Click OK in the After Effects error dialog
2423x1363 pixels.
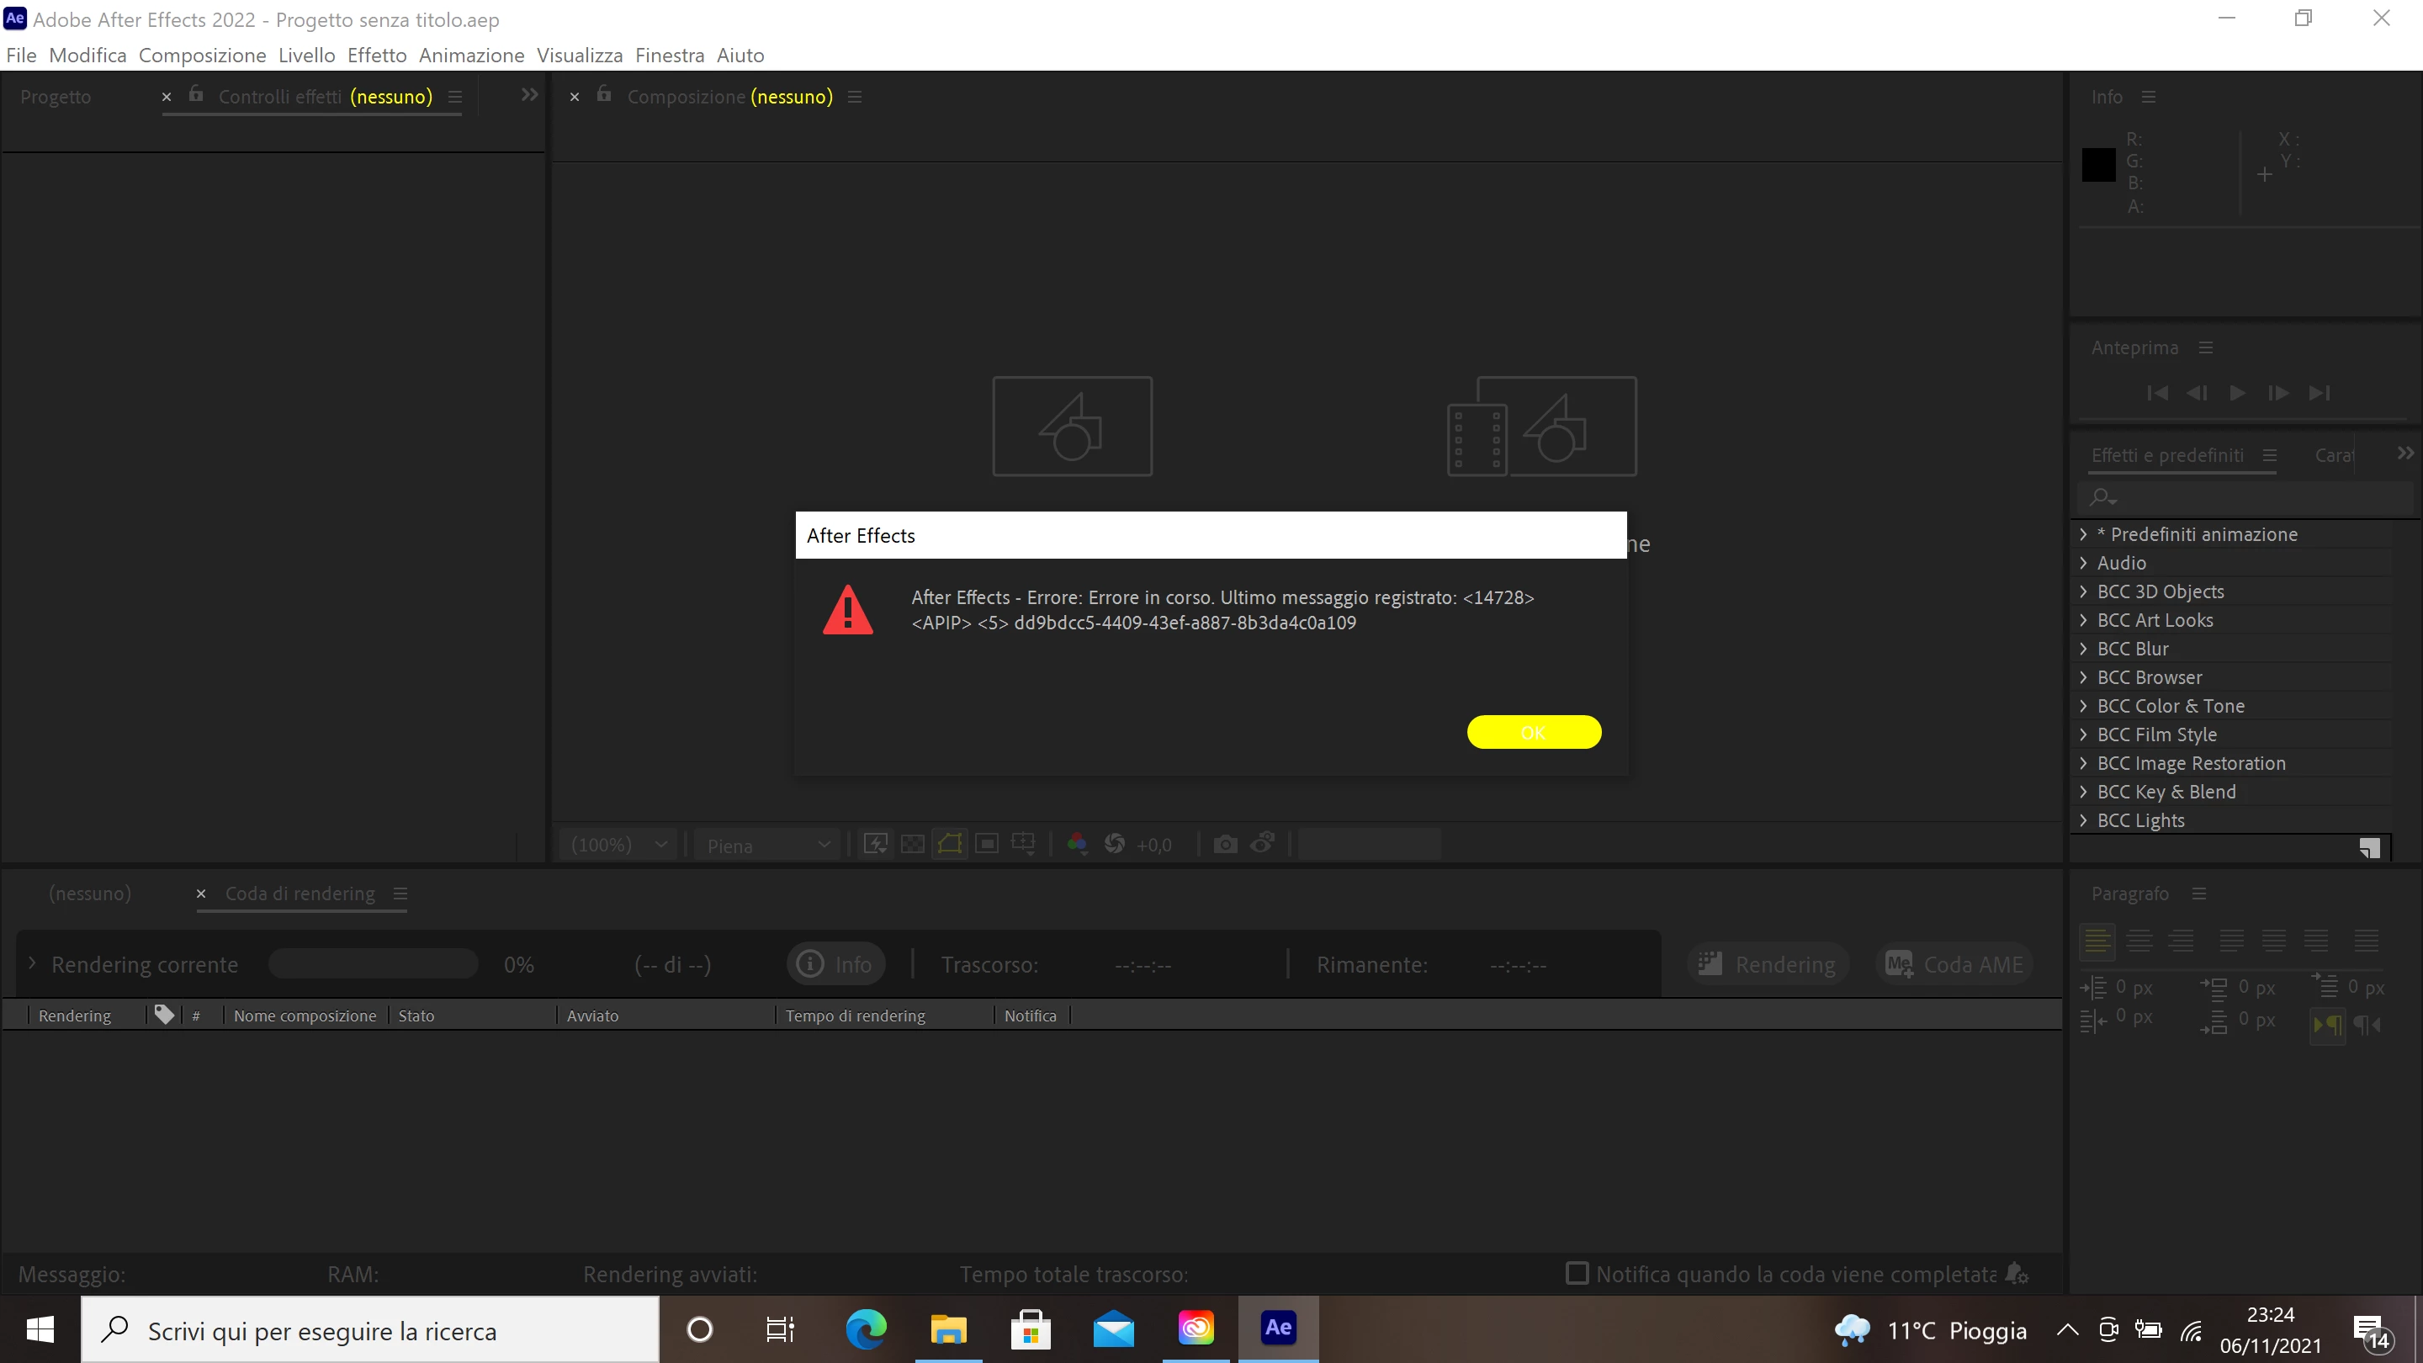(x=1533, y=732)
